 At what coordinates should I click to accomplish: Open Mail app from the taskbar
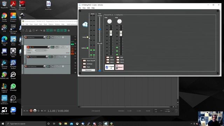pyautogui.click(x=71, y=124)
